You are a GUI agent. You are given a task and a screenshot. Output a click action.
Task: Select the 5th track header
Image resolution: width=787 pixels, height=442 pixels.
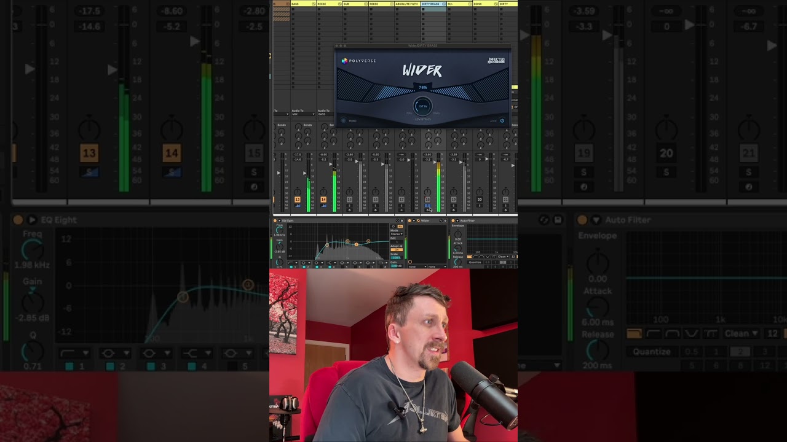[459, 4]
